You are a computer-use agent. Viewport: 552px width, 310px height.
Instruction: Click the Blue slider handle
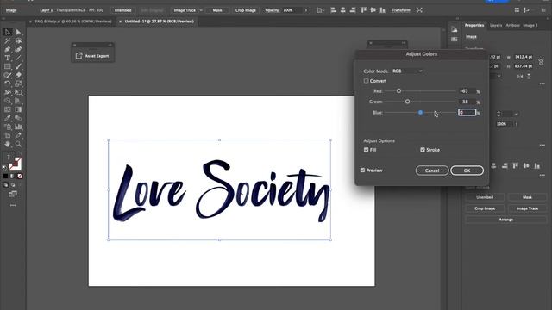[420, 113]
